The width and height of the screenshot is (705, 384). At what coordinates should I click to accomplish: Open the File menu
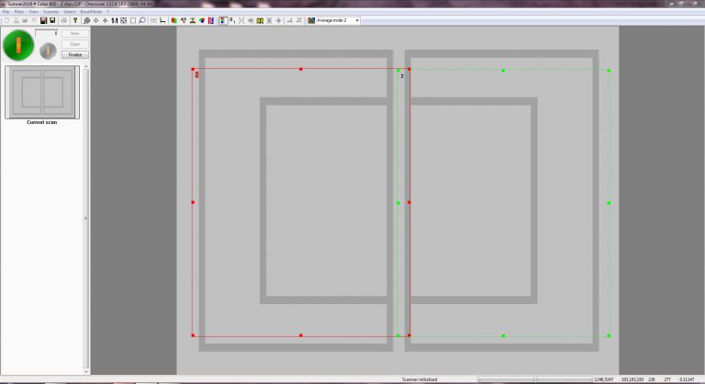click(6, 11)
